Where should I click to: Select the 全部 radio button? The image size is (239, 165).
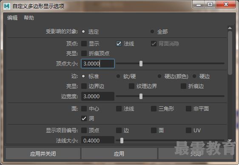[152, 31]
